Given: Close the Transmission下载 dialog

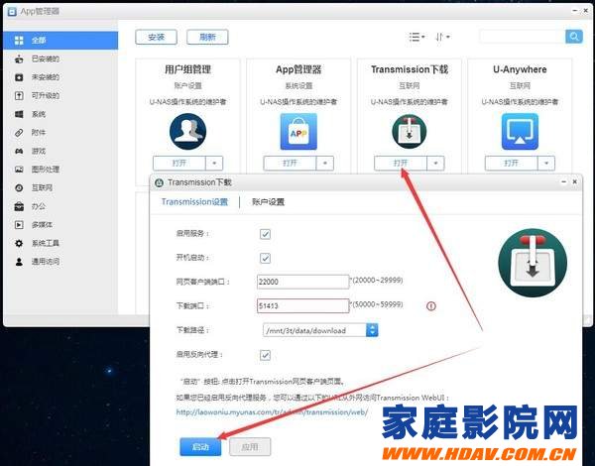Looking at the screenshot, I should point(575,182).
